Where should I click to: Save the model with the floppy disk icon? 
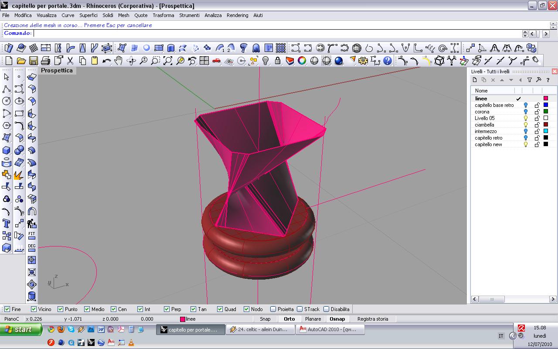[x=33, y=61]
